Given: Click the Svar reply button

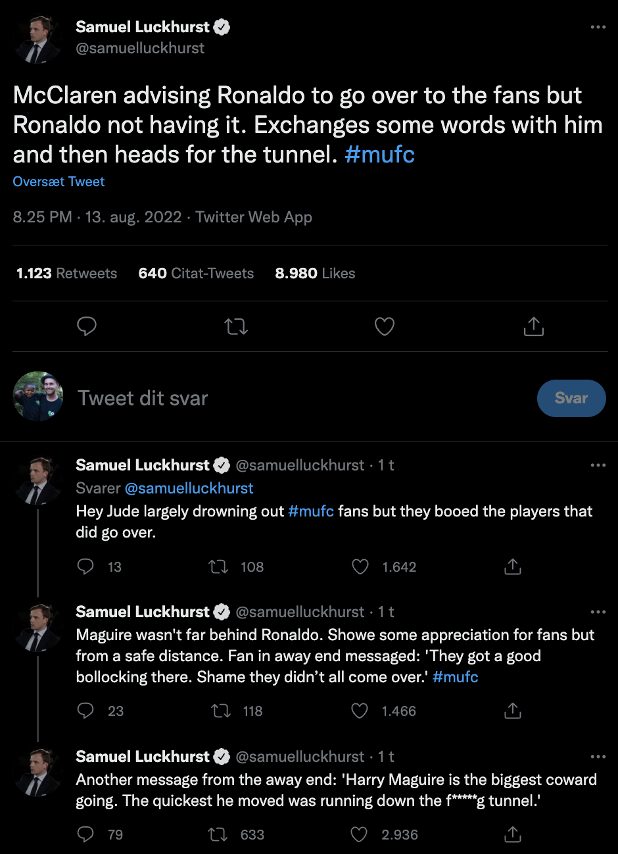Looking at the screenshot, I should click(x=571, y=398).
